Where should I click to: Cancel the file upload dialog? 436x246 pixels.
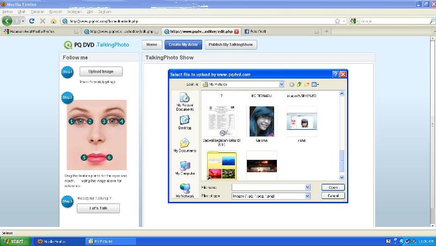point(333,195)
